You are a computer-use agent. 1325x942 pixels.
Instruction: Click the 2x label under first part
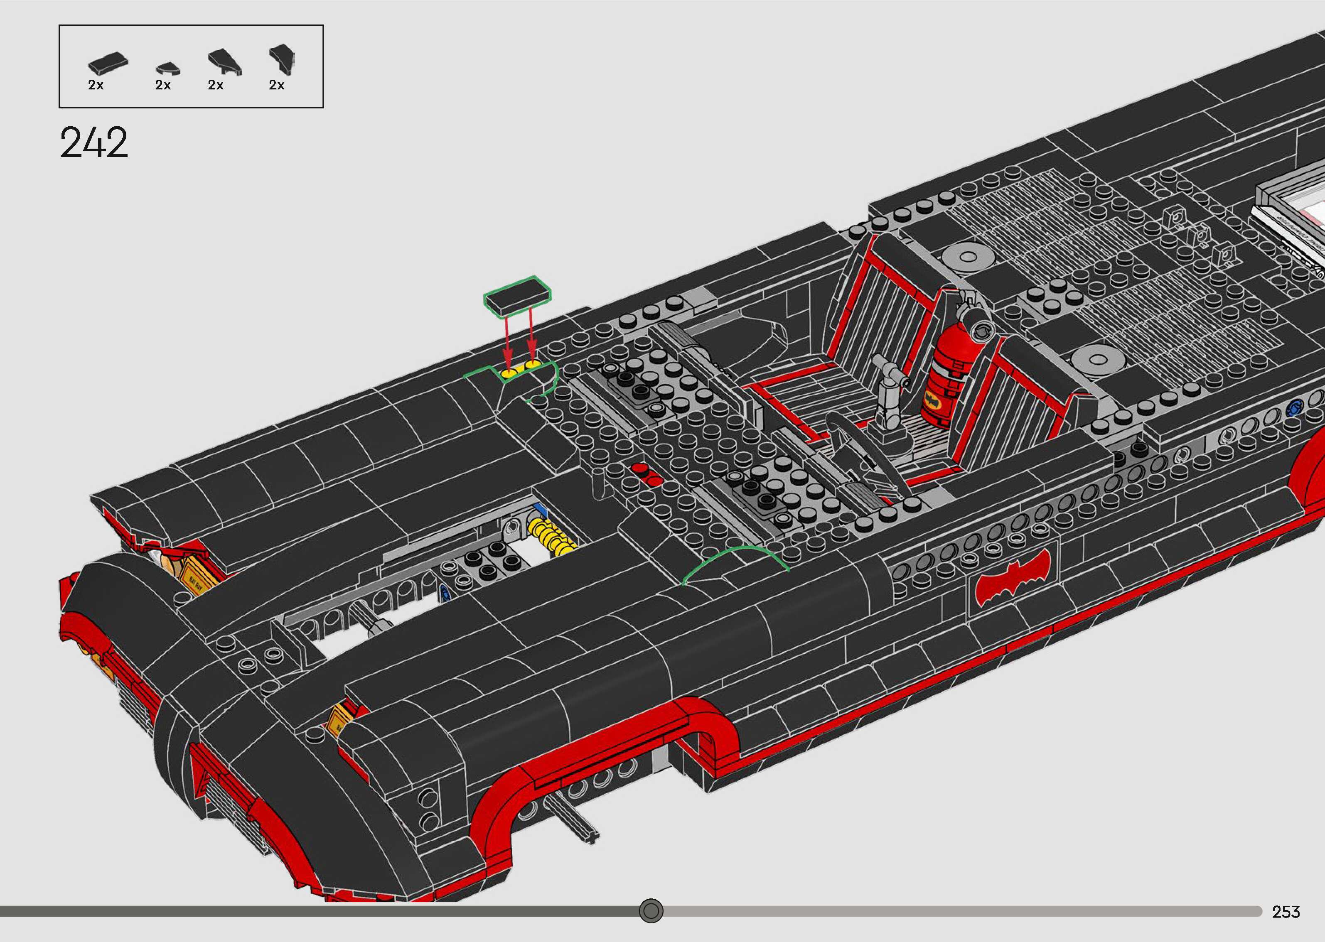(x=96, y=85)
